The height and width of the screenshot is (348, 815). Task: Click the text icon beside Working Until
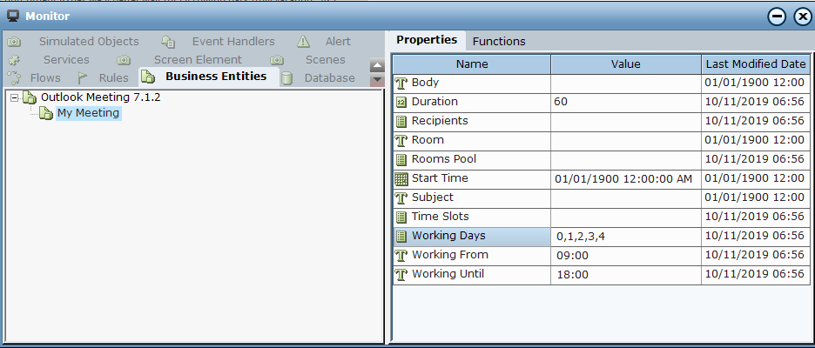401,274
